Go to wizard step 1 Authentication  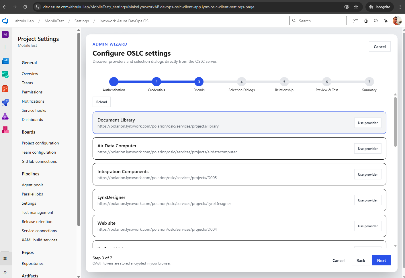(x=114, y=82)
